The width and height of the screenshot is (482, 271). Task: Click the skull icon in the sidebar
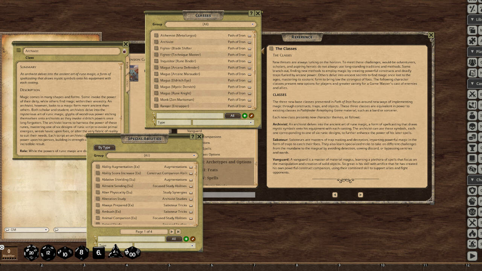(472, 126)
